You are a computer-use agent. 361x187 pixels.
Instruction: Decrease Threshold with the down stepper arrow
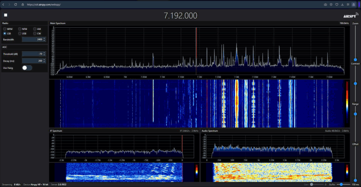pos(44,55)
